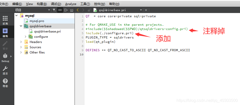The image size is (240, 105).
Task: Select the configure tree item
Action: [41, 36]
